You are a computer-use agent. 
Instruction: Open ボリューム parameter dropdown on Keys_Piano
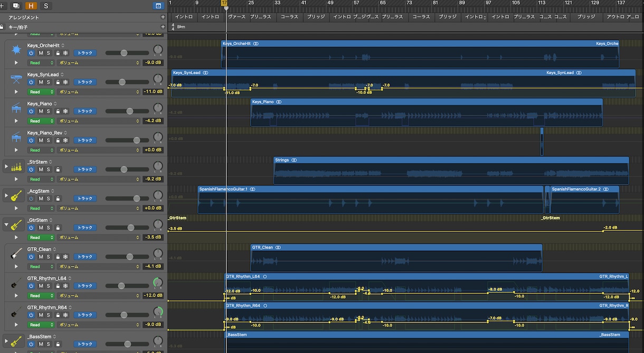pos(99,121)
